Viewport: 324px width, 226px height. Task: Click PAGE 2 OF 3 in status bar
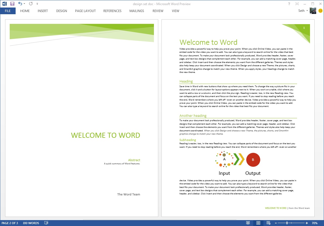click(10, 223)
